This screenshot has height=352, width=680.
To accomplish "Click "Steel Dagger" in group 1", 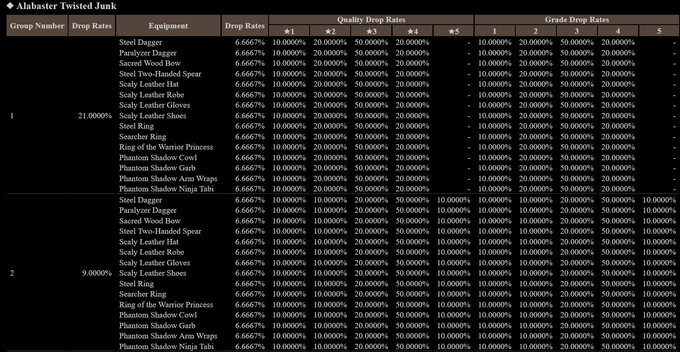I will 140,42.
